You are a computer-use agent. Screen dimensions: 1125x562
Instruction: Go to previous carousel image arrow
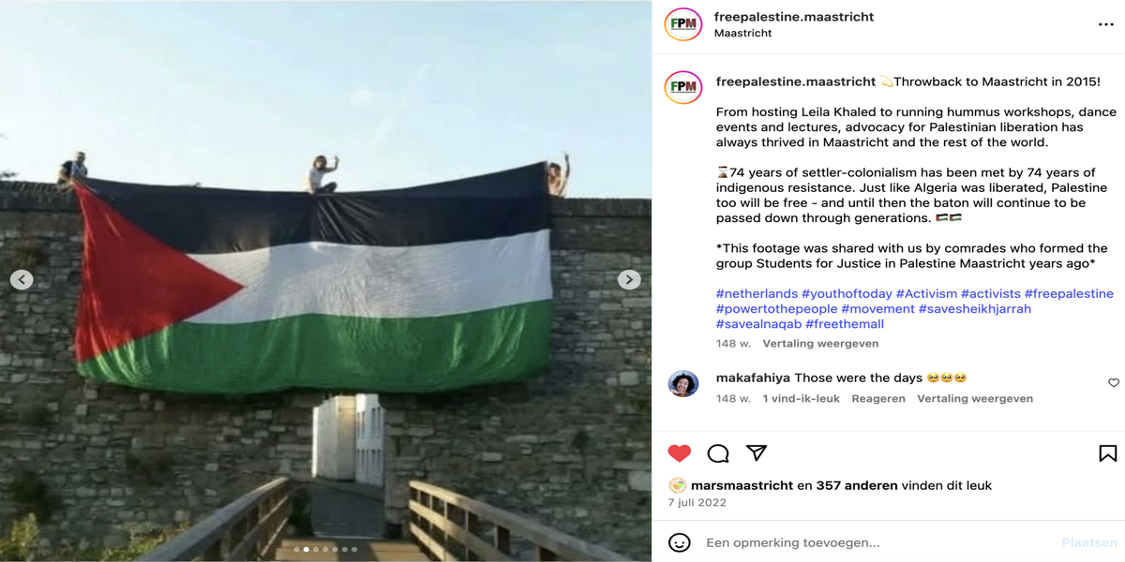point(22,279)
